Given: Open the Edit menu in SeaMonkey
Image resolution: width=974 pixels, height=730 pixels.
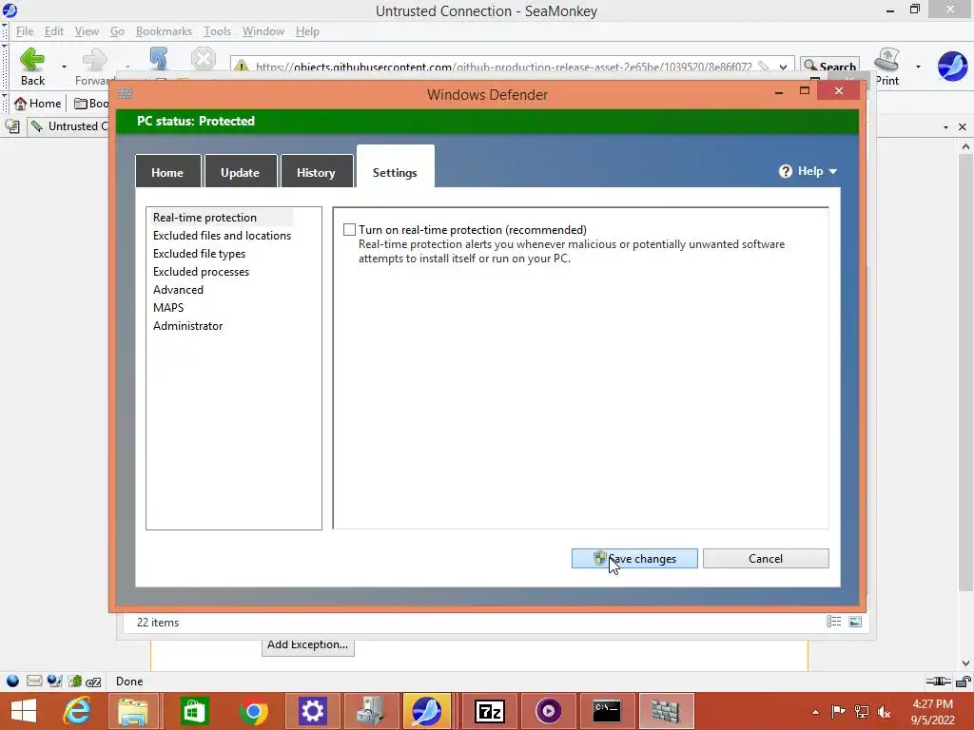Looking at the screenshot, I should (x=54, y=31).
